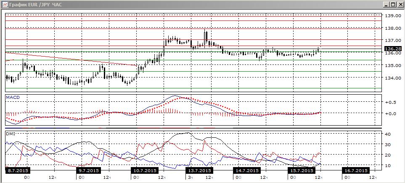Select the 13.7.2015 date marker
This screenshot has height=183, width=405.
199,170
